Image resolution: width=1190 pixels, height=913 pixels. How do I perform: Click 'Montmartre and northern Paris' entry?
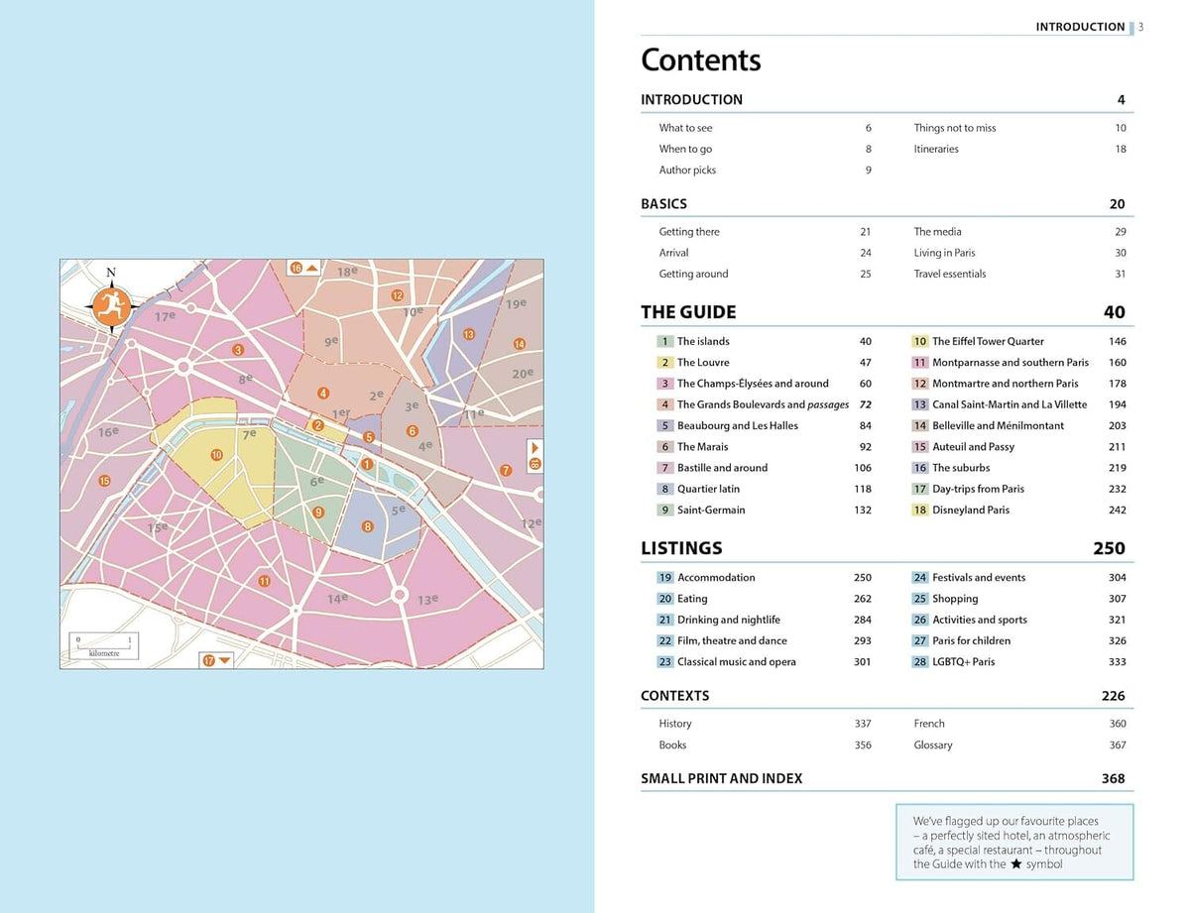[1005, 384]
